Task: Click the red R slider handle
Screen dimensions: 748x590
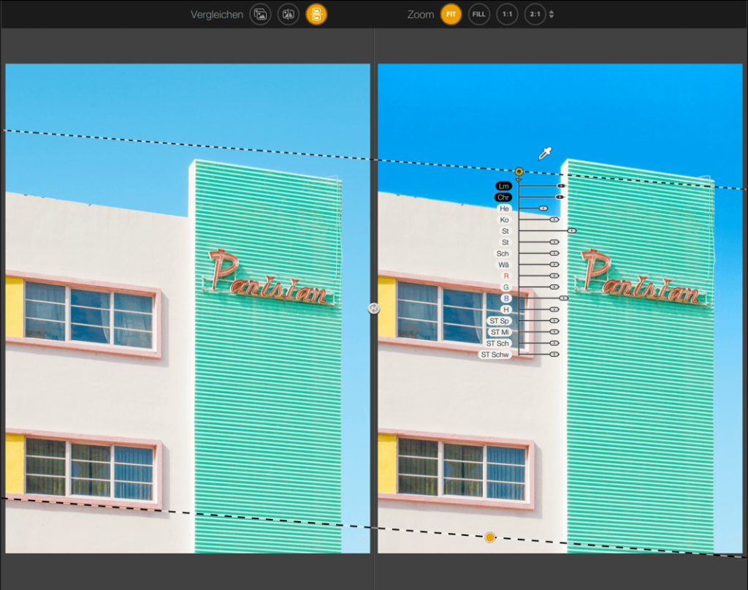Action: tap(554, 276)
